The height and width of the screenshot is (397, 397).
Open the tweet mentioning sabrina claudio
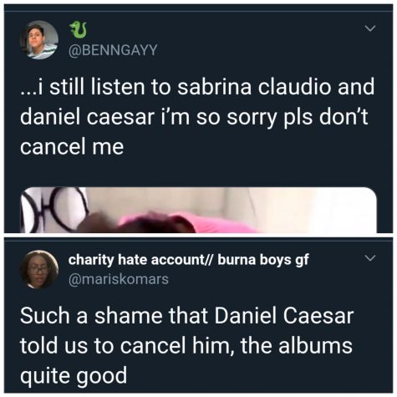197,116
